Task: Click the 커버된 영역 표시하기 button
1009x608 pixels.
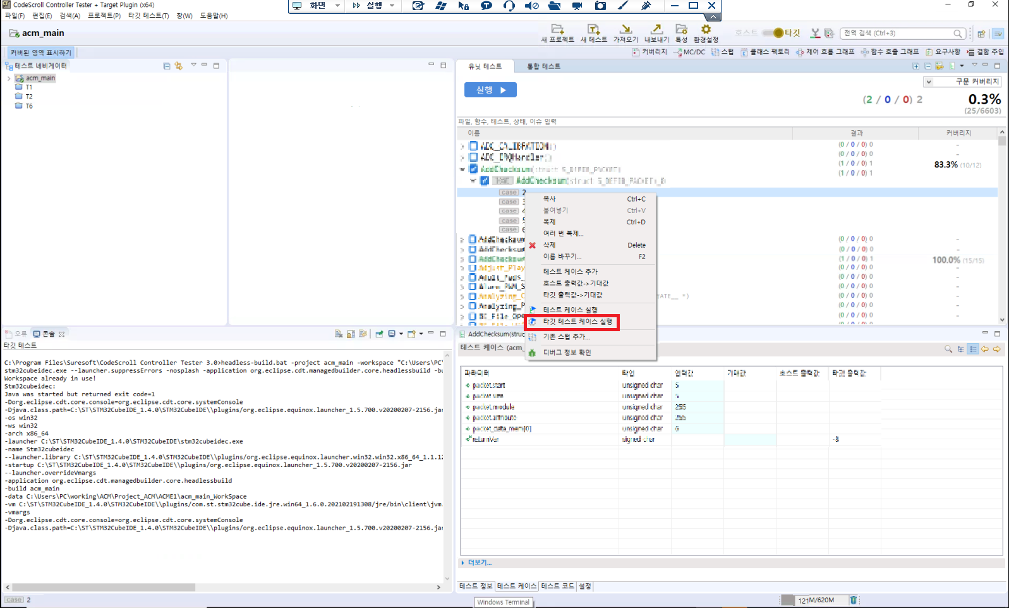Action: 41,52
